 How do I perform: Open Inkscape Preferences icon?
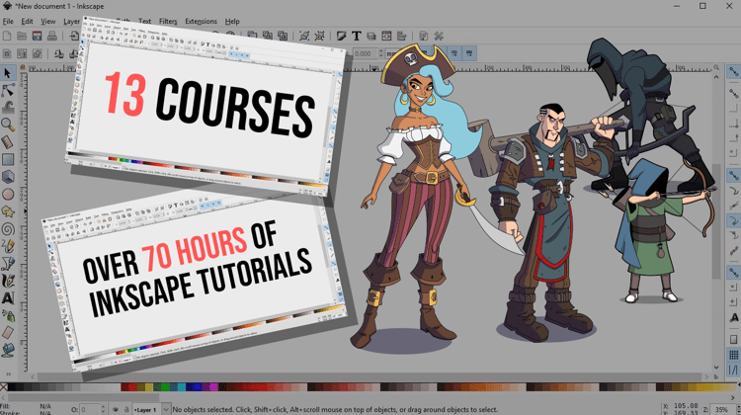click(424, 36)
